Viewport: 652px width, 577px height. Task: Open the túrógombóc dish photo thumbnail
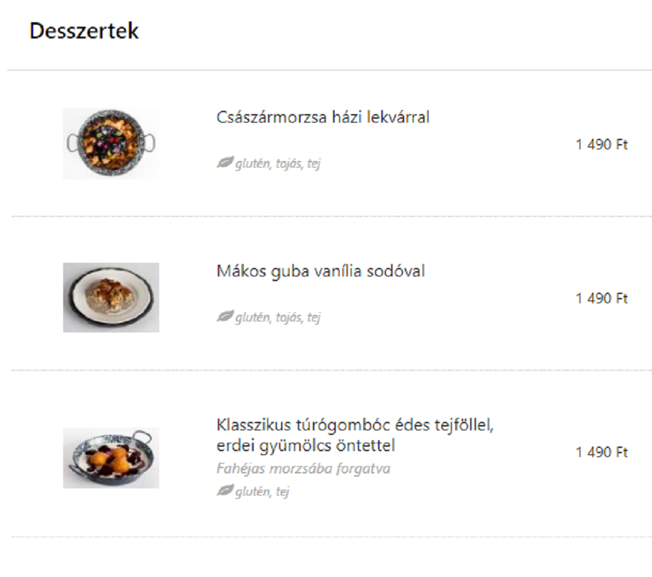coord(111,458)
